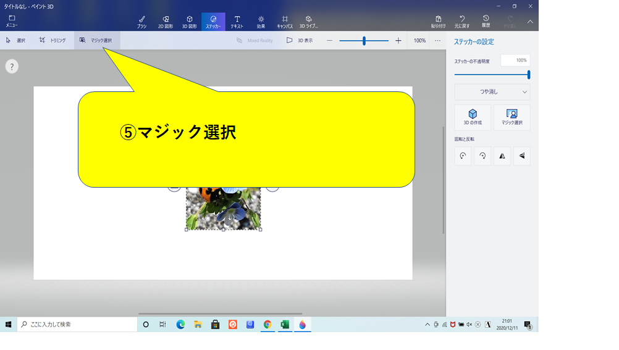Viewport: 619px width, 350px height.
Task: Open the notification center icon
Action: pos(528,324)
